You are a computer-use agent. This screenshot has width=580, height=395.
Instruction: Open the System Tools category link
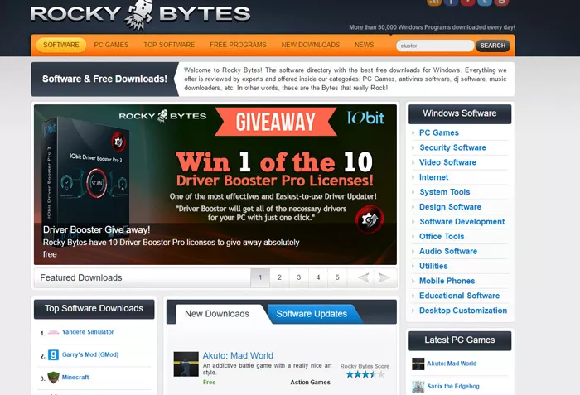click(x=445, y=192)
